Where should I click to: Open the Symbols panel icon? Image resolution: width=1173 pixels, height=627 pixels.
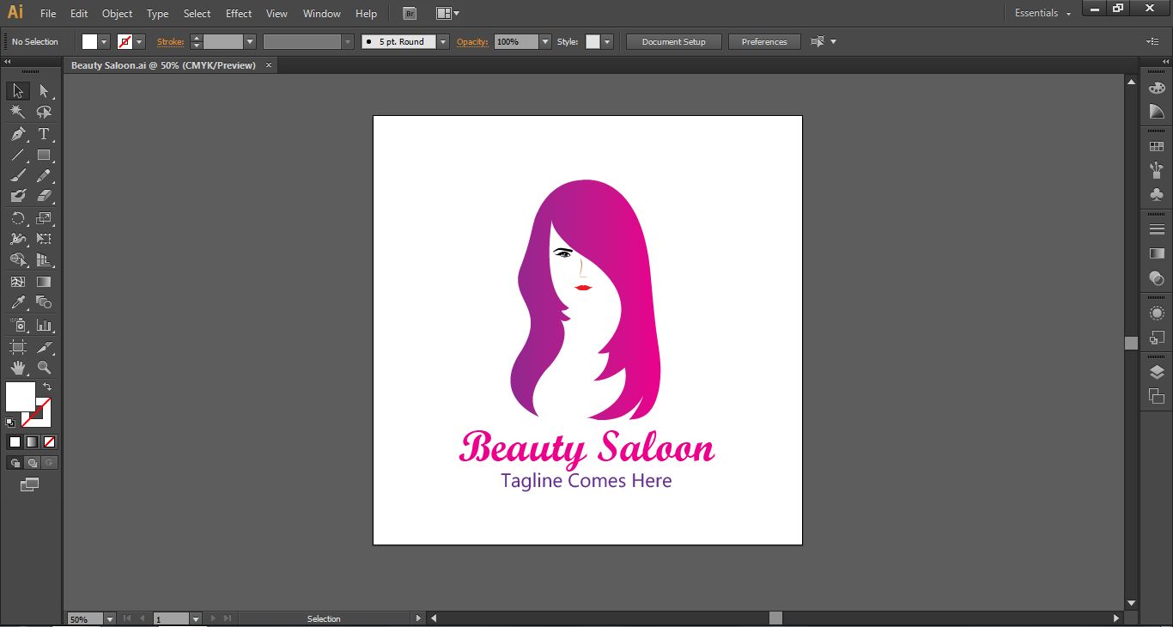click(x=1157, y=194)
